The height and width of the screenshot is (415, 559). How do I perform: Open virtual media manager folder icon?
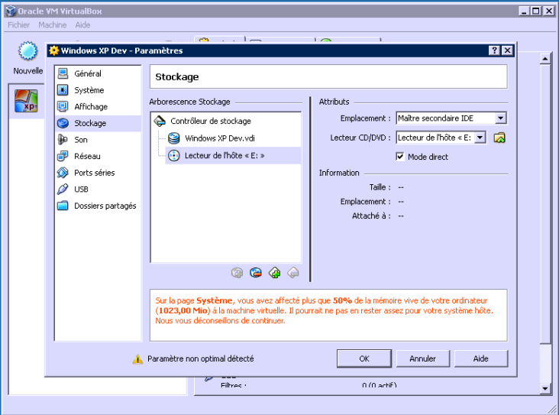(499, 138)
